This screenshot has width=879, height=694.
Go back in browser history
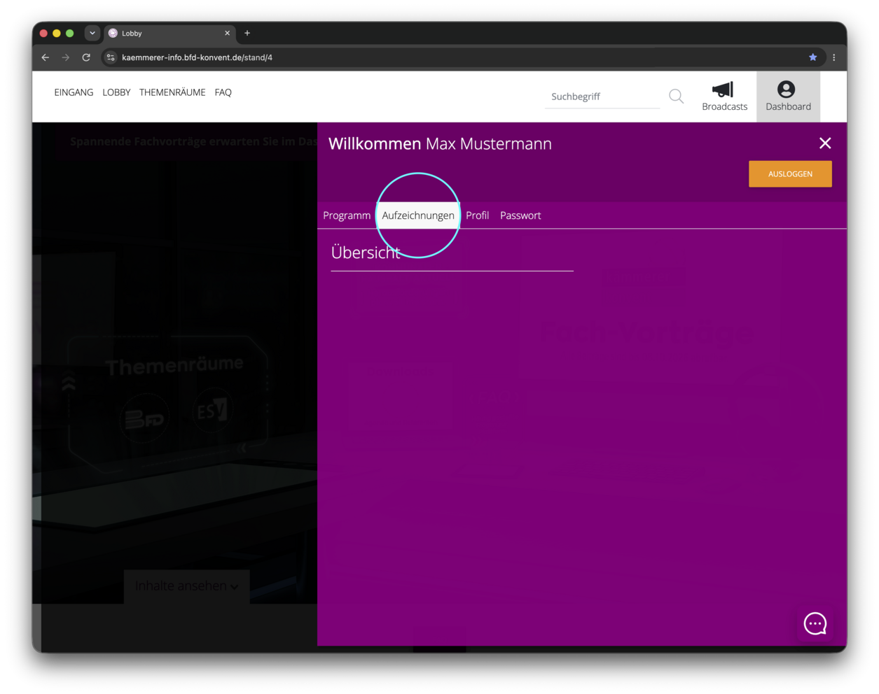(x=46, y=57)
